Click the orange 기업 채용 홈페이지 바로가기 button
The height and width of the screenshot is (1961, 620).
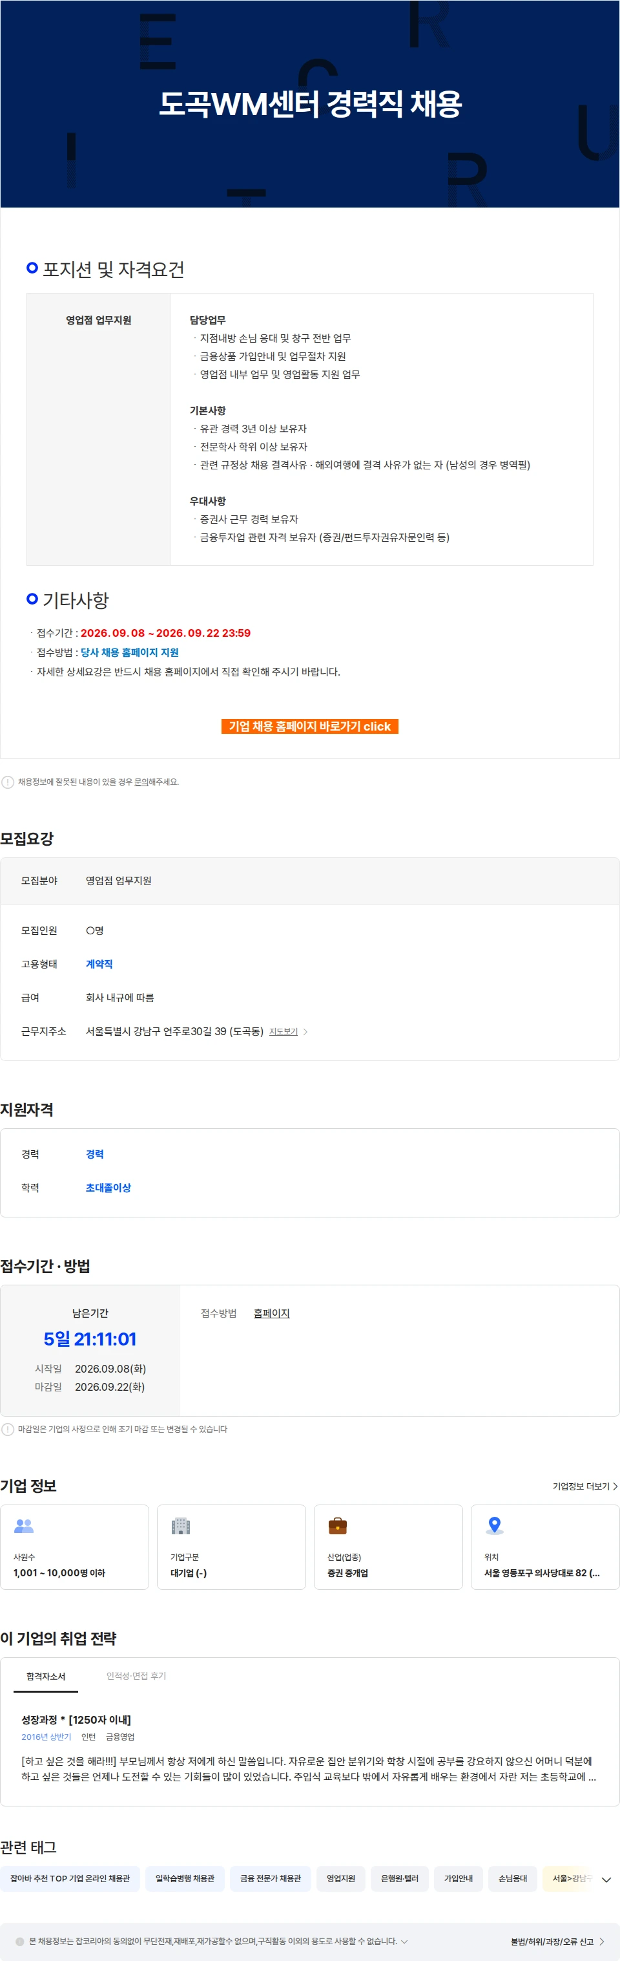tap(309, 726)
